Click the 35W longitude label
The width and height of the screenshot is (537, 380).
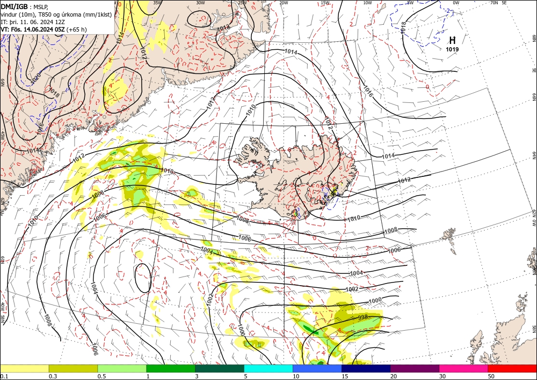(x=157, y=3)
